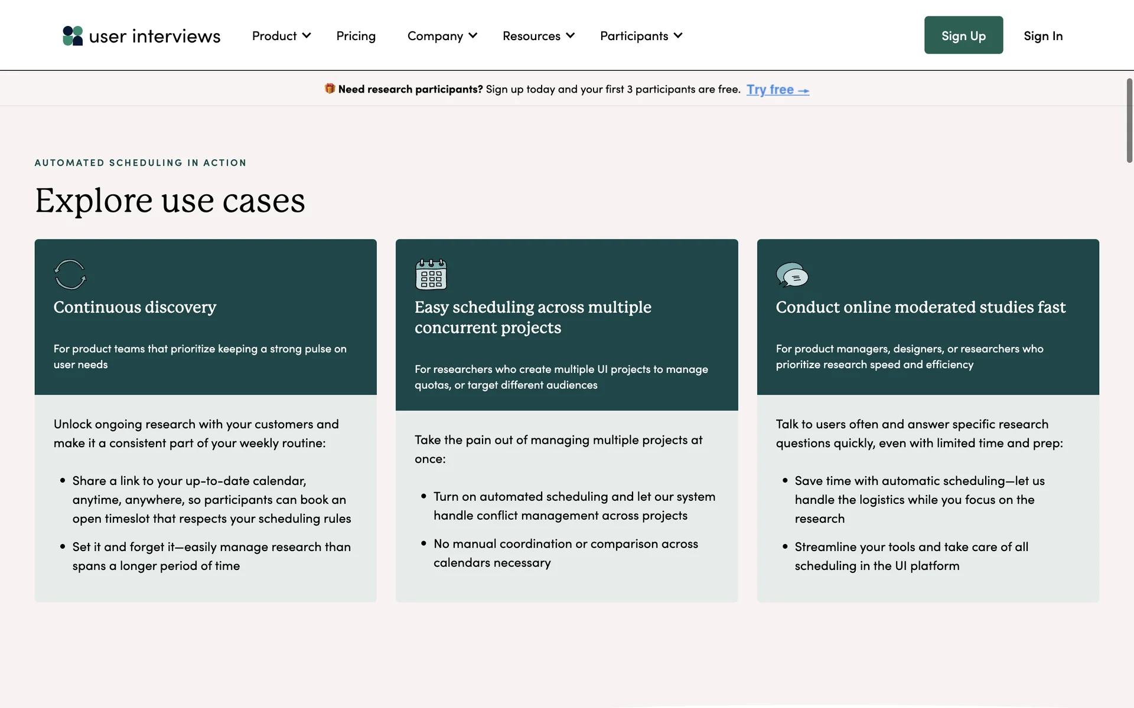This screenshot has width=1134, height=708.
Task: Click the Explore use cases heading
Action: 170,201
